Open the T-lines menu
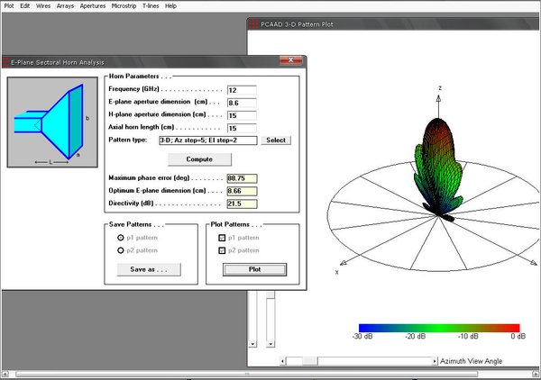This screenshot has height=380, width=541. coord(151,6)
